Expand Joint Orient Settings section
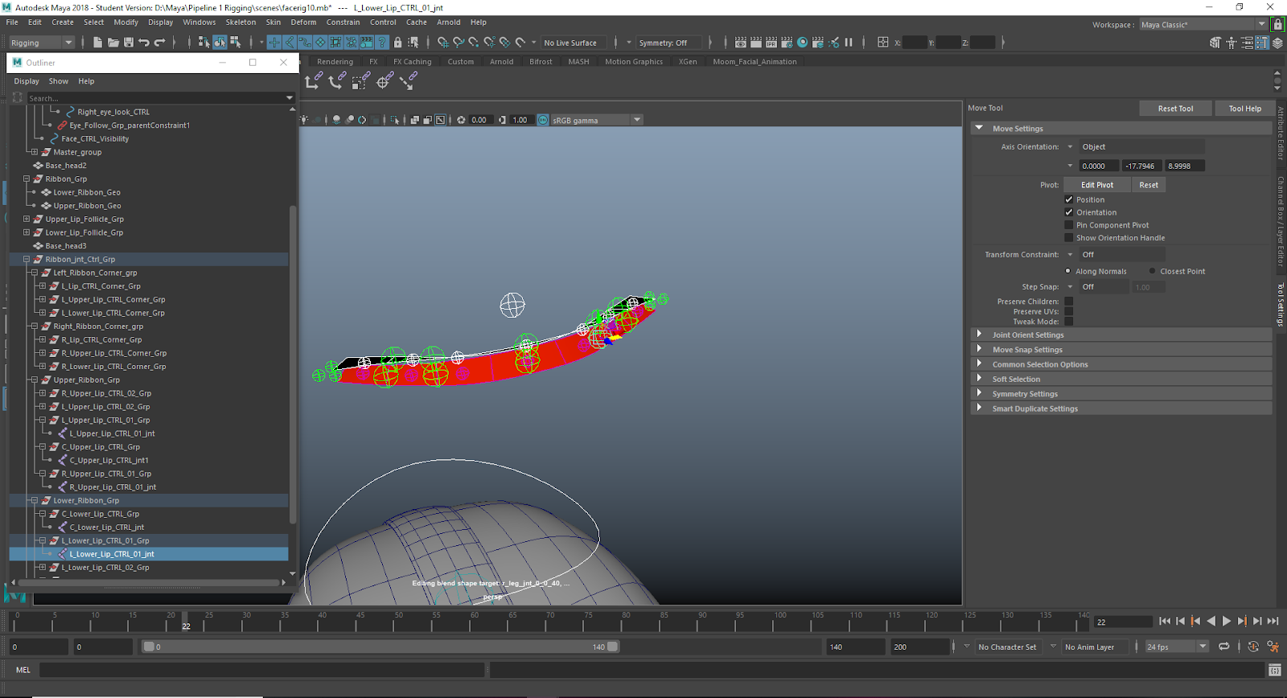Image resolution: width=1287 pixels, height=698 pixels. click(x=979, y=335)
